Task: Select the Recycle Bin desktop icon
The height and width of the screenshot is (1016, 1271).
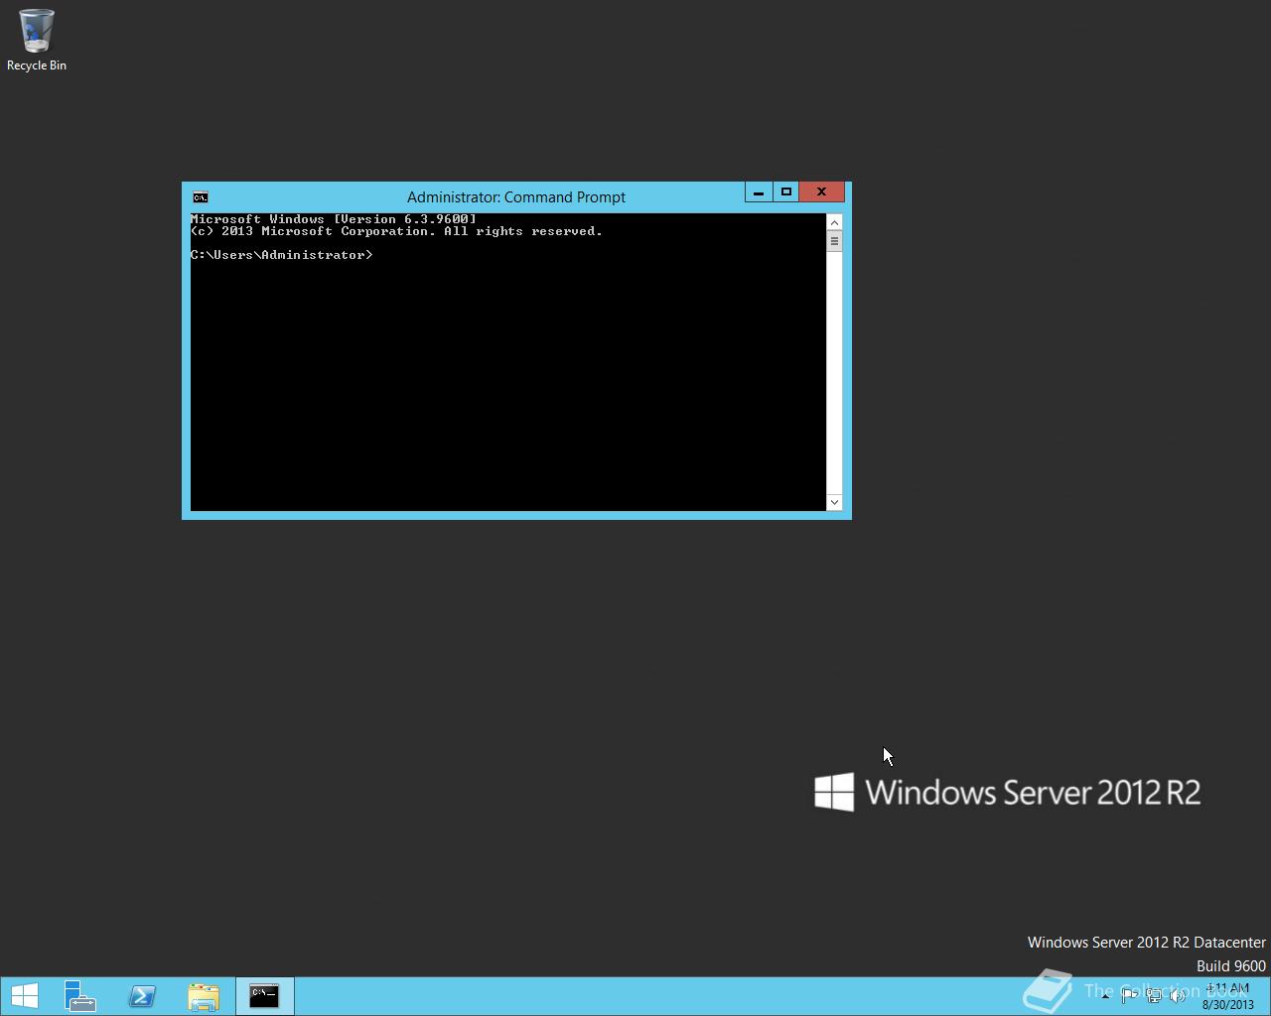Action: click(x=37, y=40)
